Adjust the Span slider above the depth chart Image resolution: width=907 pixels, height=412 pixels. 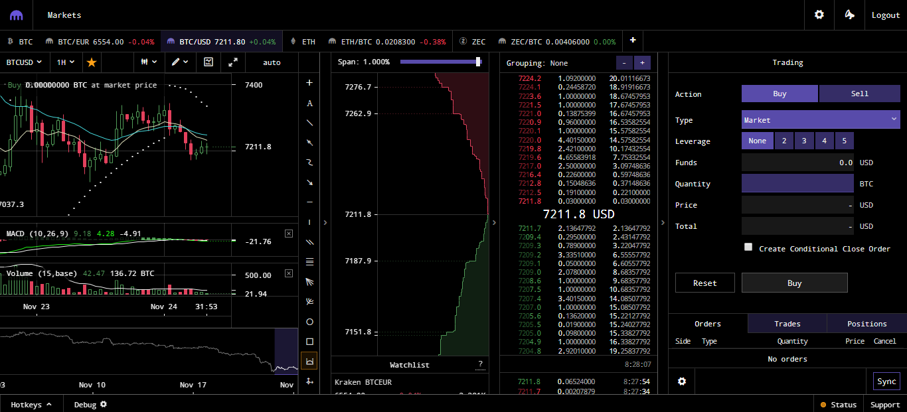[x=477, y=62]
